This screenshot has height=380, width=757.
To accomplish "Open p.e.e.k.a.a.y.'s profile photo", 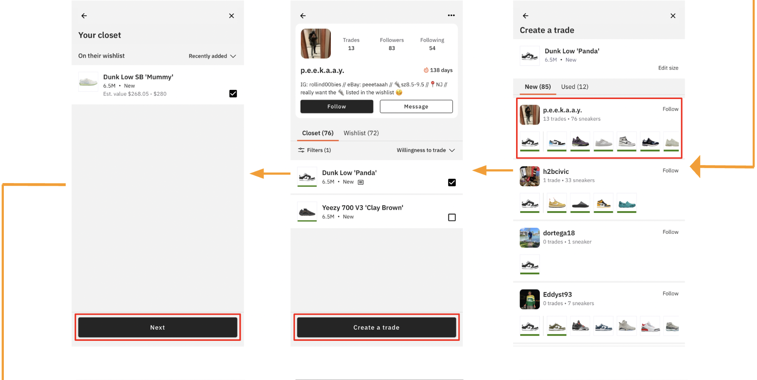I will (x=315, y=43).
